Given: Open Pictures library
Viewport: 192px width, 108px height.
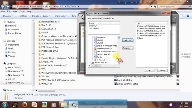Looking at the screenshot, I should 12,52.
